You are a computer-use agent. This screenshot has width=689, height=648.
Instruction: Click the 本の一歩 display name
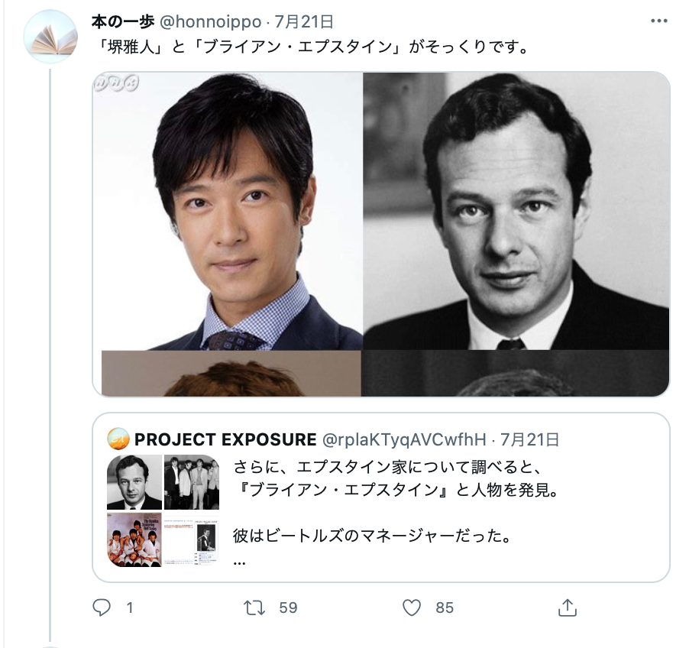click(122, 21)
